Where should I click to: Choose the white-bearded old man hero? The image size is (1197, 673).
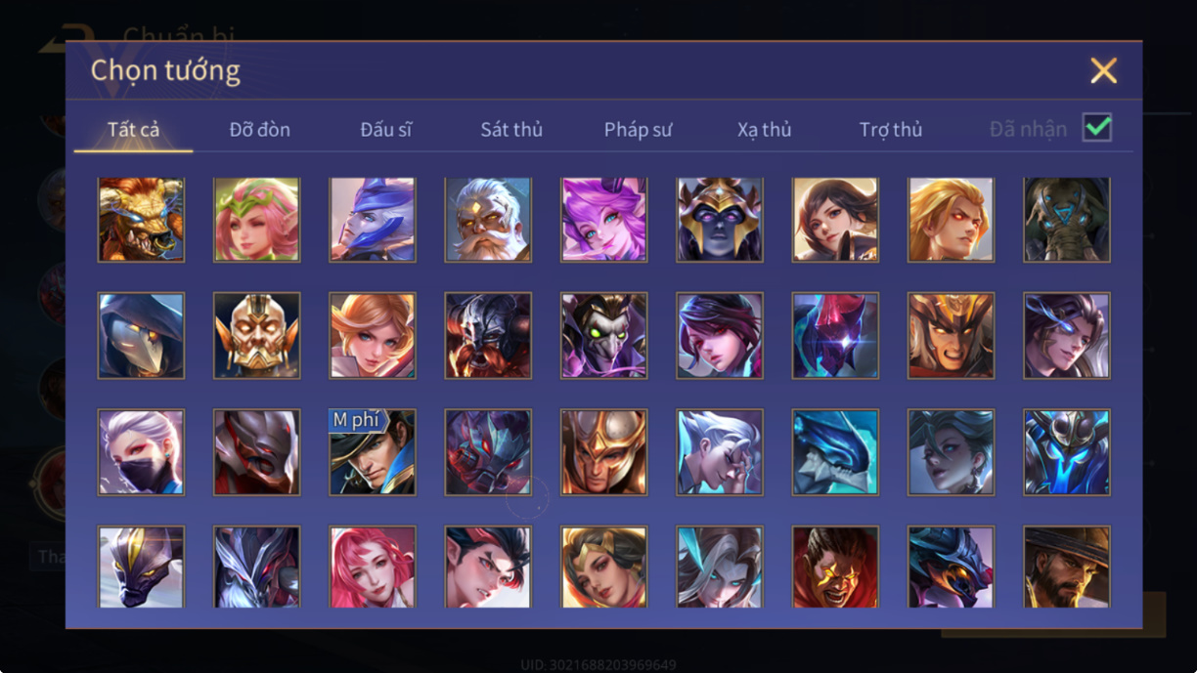488,220
